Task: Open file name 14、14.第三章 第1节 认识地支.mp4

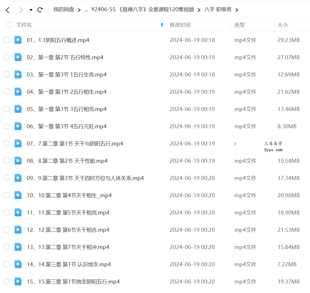Action: click(69, 264)
